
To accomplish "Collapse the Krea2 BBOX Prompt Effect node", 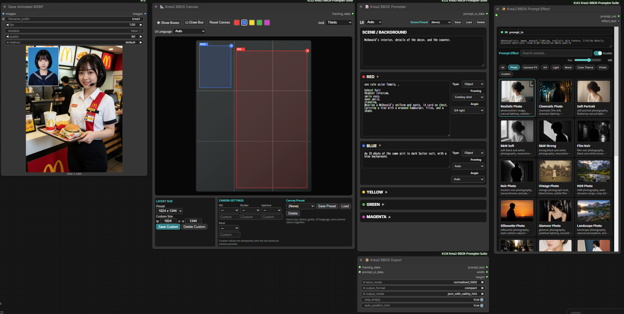I will (498, 9).
